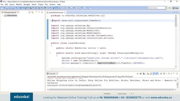Viewport: 180px width, 101px height.
Task: Toggle Pin Console button
Action: 161,74
